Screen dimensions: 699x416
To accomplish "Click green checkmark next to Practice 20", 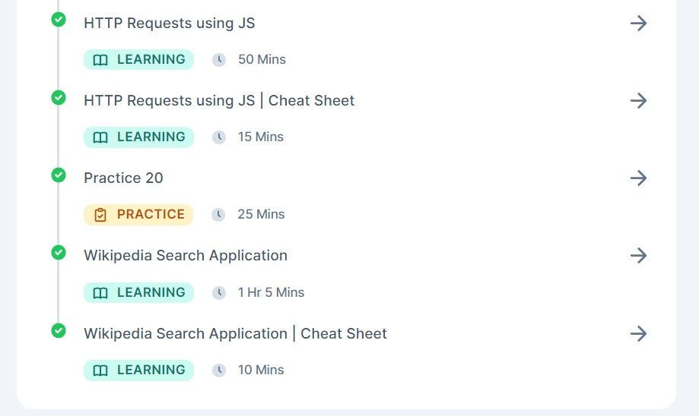I will [59, 175].
